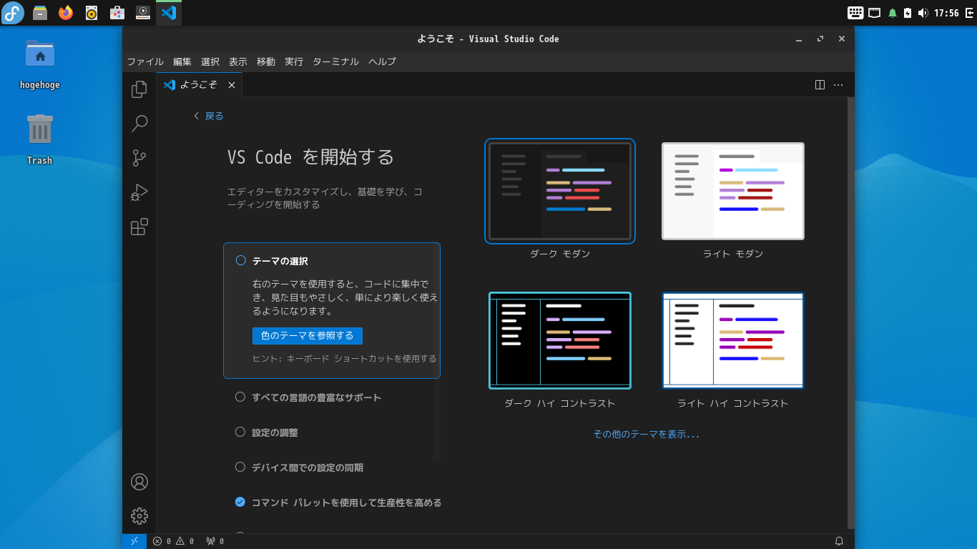Viewport: 977px width, 549px height.
Task: Open the 移動 menu
Action: (266, 61)
